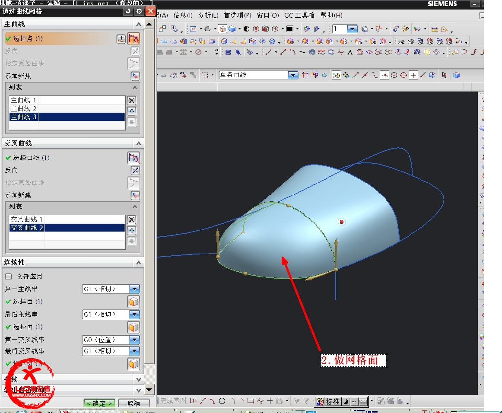Open the 窗口 menu

(268, 16)
